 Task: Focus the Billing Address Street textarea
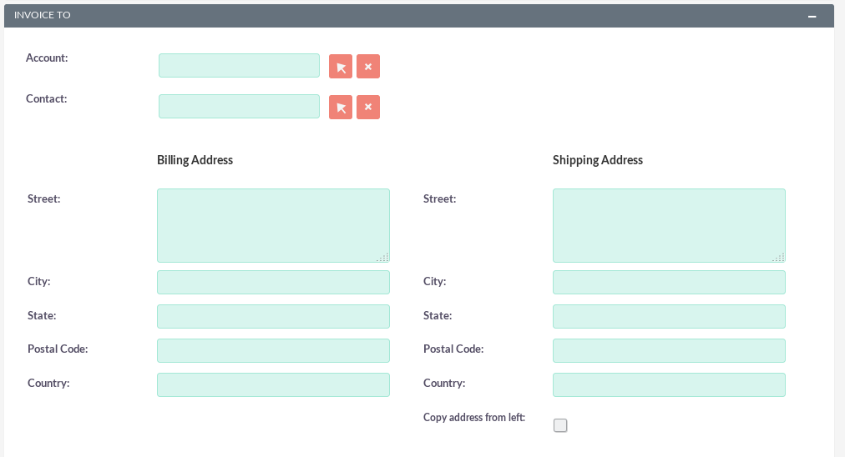pos(273,225)
